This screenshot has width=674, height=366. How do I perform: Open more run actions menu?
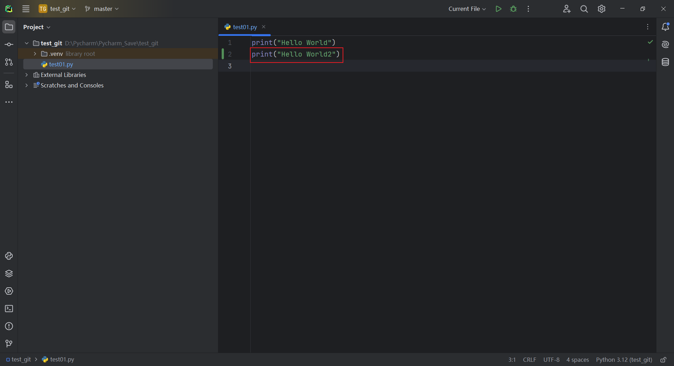(x=528, y=9)
